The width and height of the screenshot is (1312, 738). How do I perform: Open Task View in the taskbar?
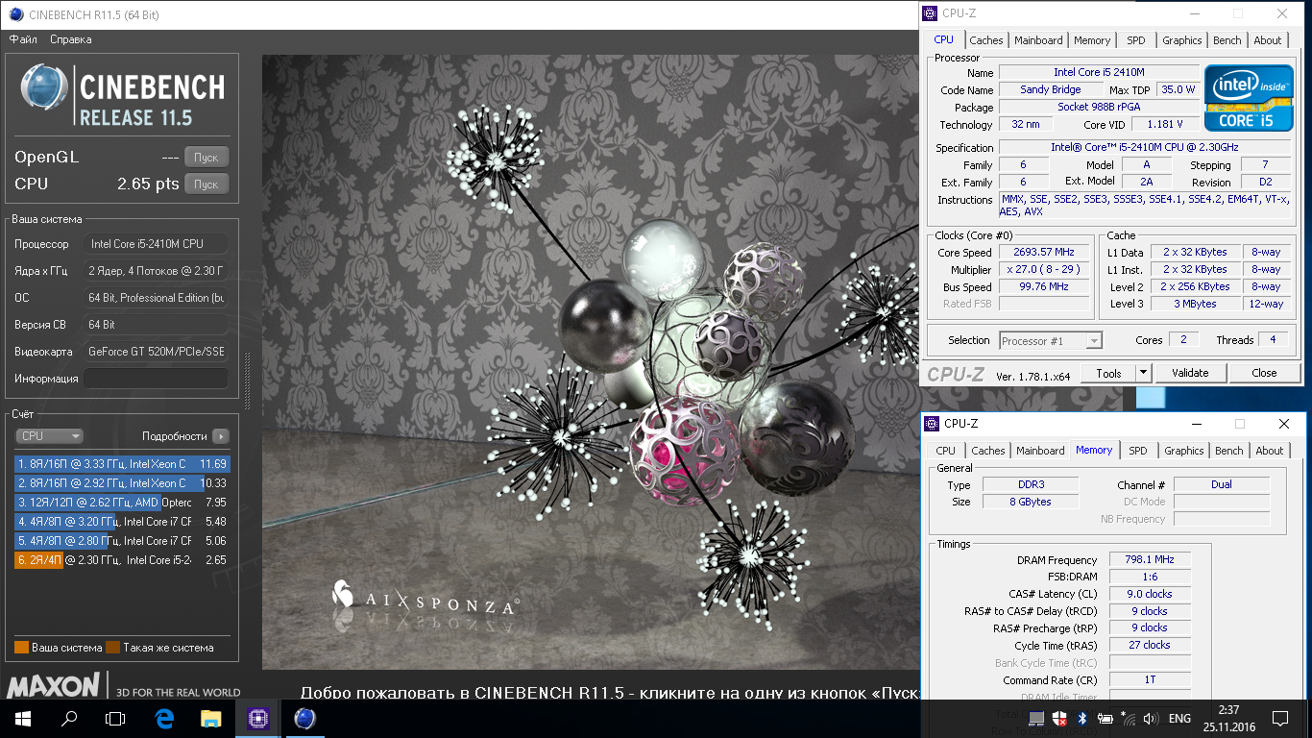pos(115,718)
